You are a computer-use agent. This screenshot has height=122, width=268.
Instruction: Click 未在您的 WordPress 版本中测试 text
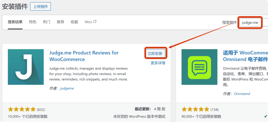(x=139, y=117)
